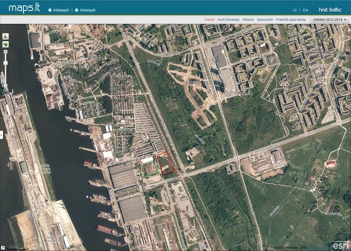Click Pranešti apie klaidą link

pos(291,19)
